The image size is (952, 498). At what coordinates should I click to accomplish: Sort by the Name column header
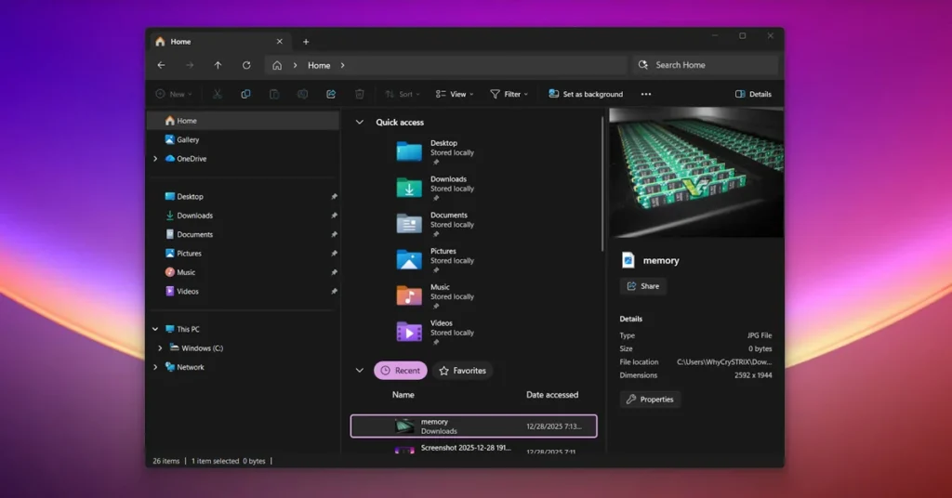click(x=403, y=395)
